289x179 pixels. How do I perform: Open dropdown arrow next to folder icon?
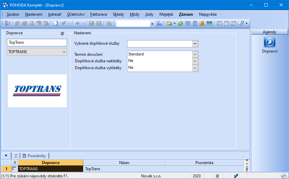coord(174,23)
